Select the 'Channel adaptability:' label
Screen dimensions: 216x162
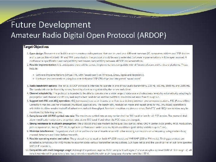pos(41,93)
